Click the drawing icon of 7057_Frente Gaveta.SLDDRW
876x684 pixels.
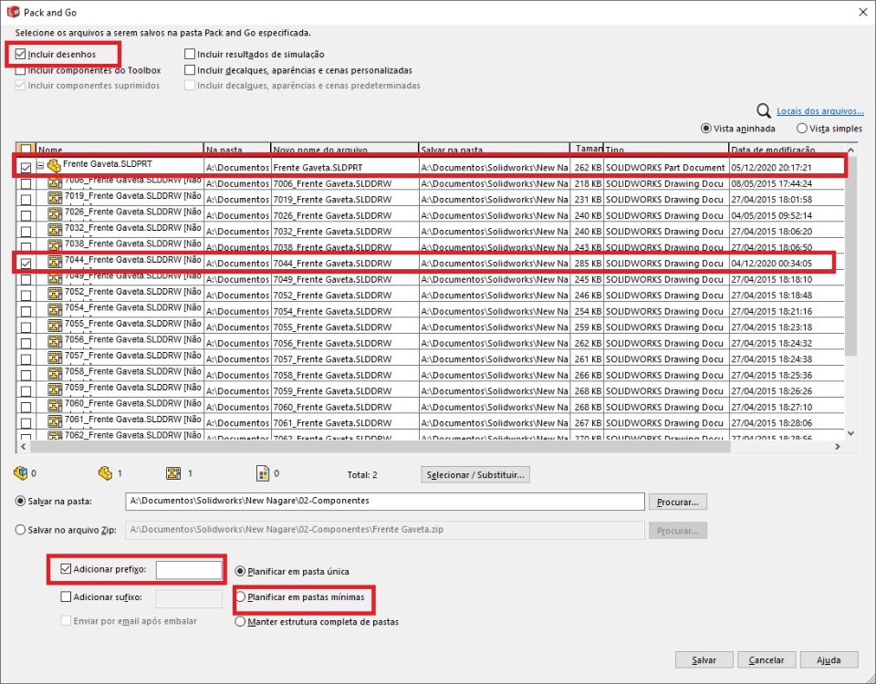[54, 357]
